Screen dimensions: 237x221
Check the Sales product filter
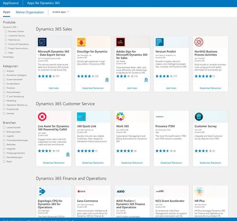tap(6, 53)
